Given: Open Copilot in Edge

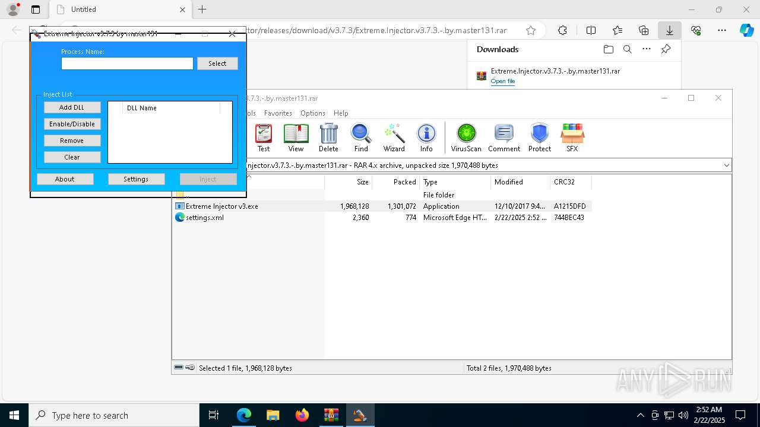Looking at the screenshot, I should tap(746, 30).
